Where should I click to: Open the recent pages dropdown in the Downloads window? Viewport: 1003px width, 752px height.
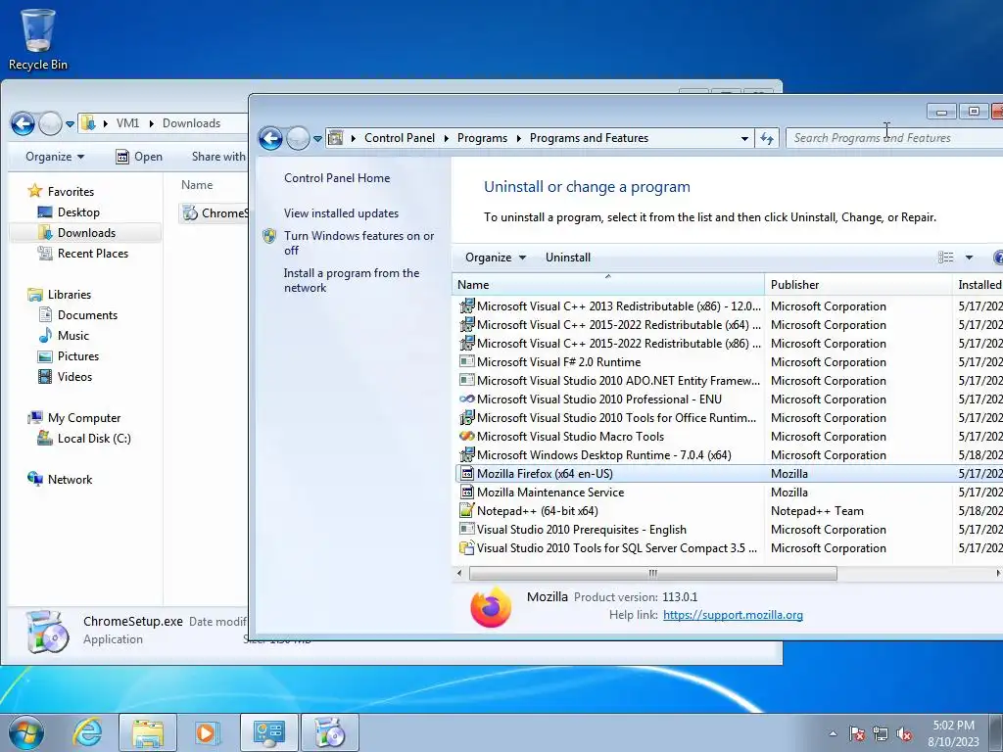[70, 124]
